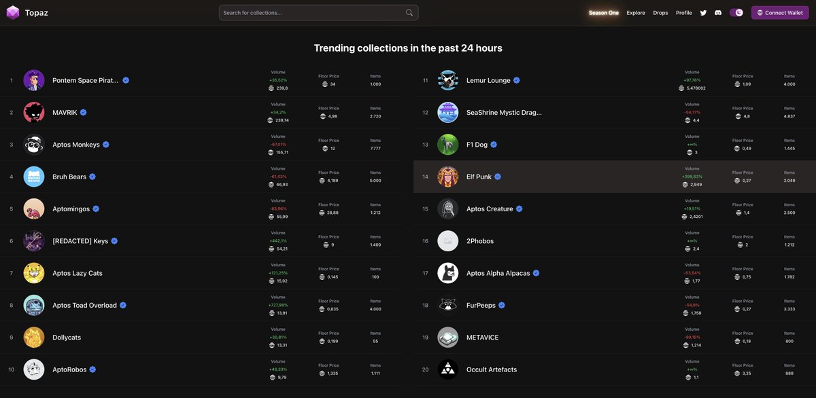The width and height of the screenshot is (816, 398).
Task: Click the 2Phobos placeholder avatar
Action: coord(448,241)
